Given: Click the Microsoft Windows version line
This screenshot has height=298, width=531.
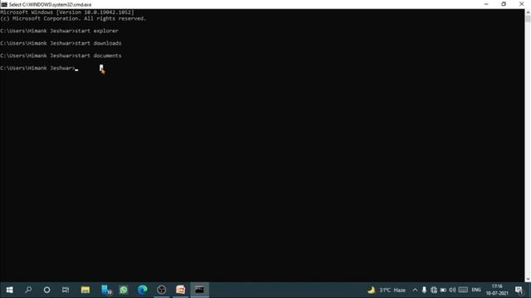Looking at the screenshot, I should click(67, 12).
